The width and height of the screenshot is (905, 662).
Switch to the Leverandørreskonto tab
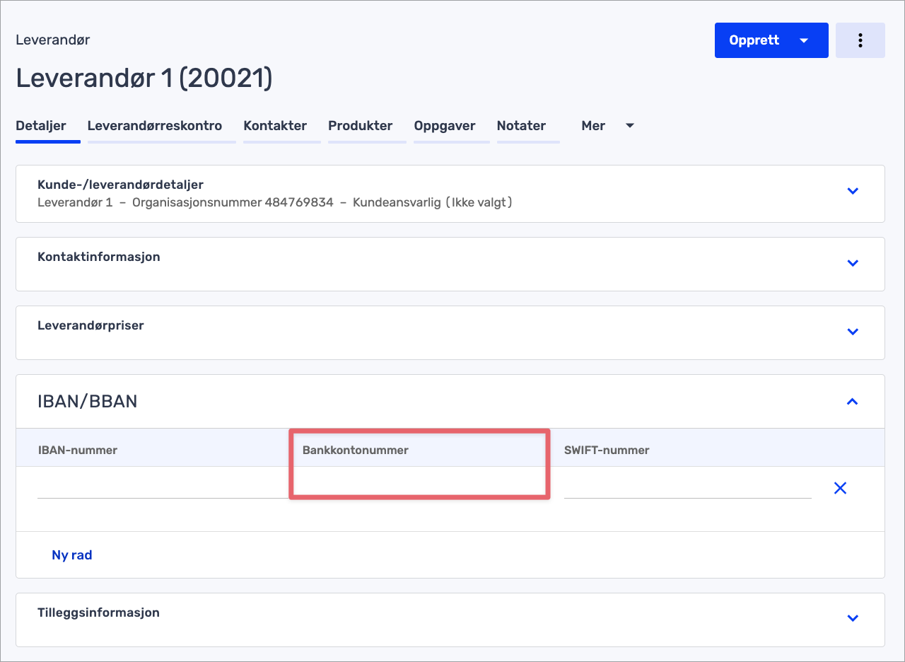click(x=155, y=126)
